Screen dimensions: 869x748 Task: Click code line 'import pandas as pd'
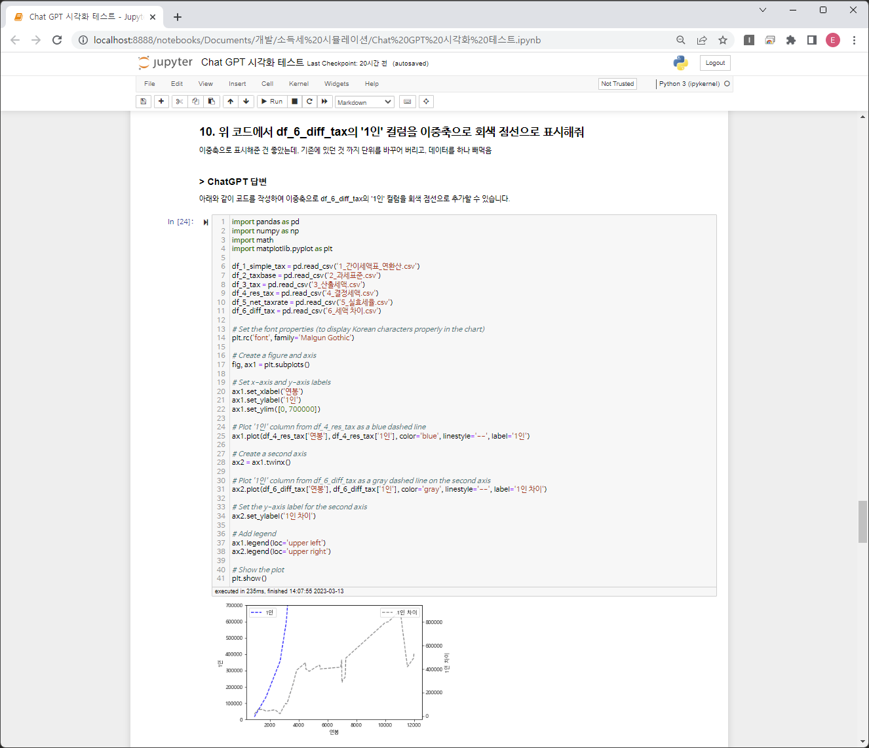tap(265, 222)
